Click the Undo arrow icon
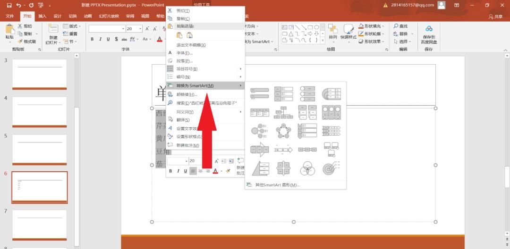 19,5
